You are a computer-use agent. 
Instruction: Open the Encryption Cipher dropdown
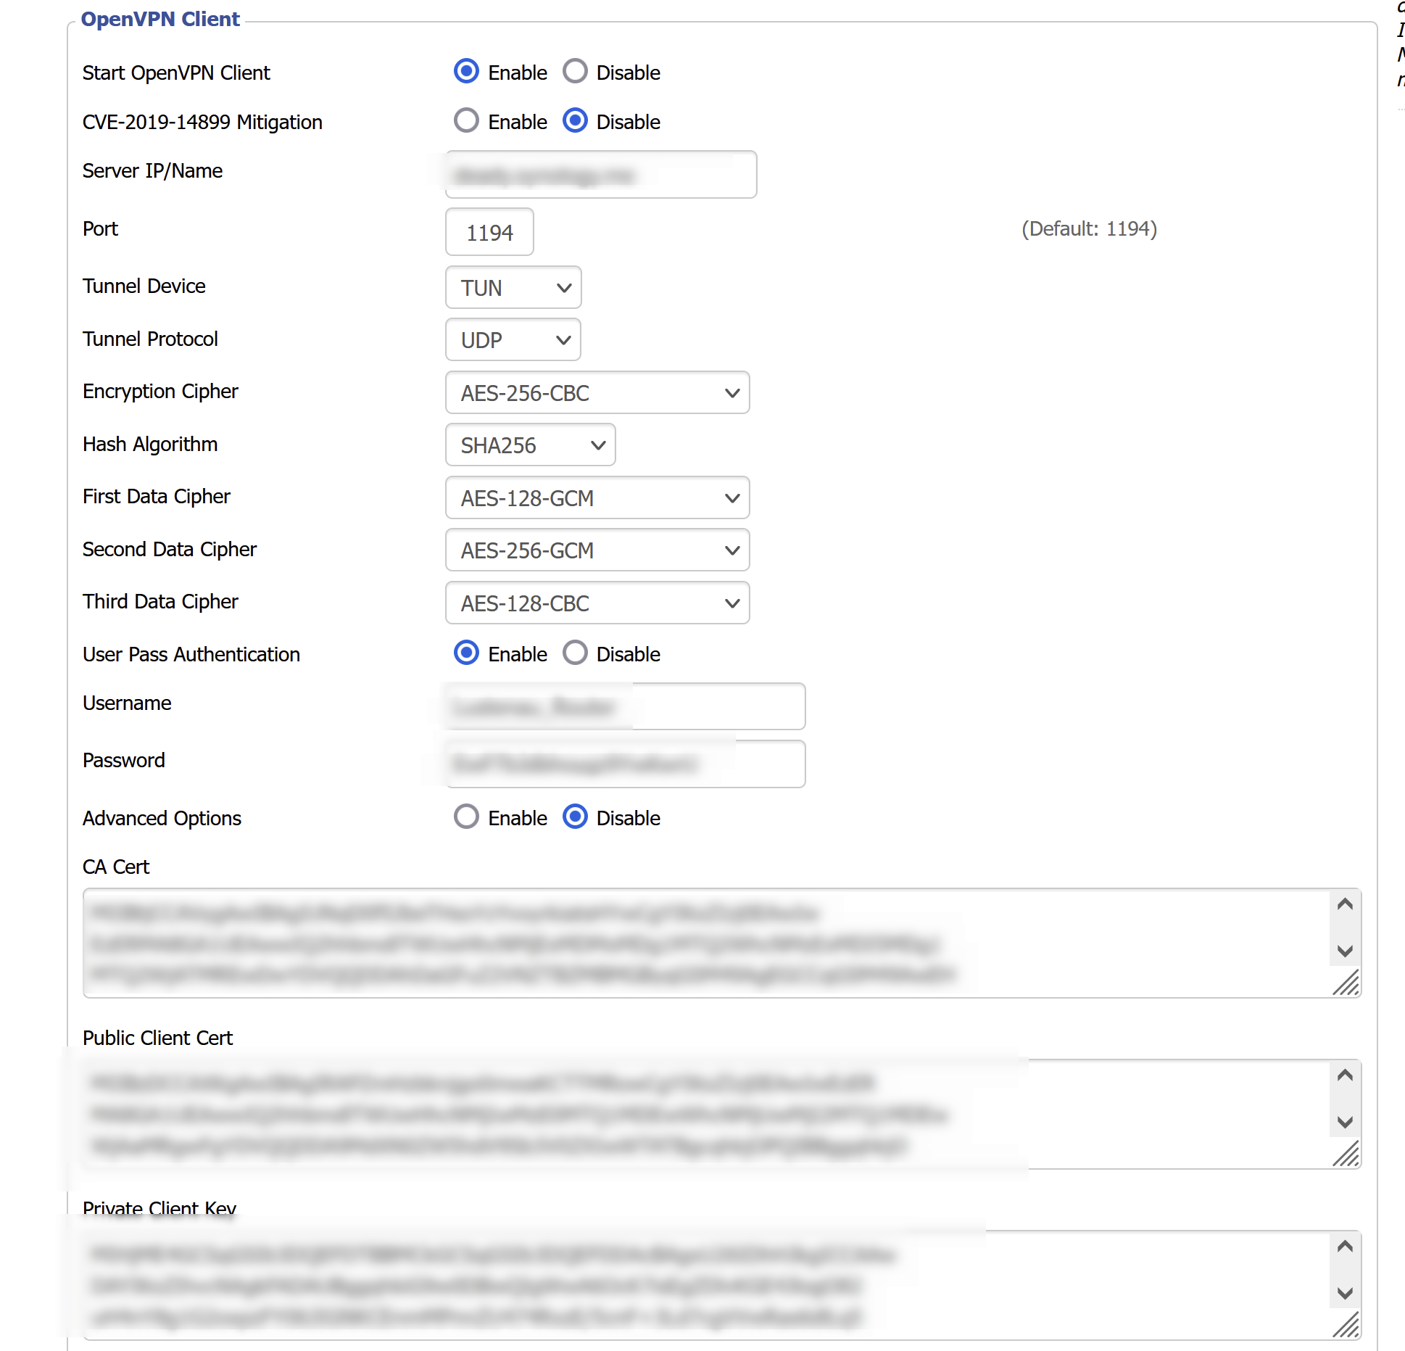(x=597, y=392)
